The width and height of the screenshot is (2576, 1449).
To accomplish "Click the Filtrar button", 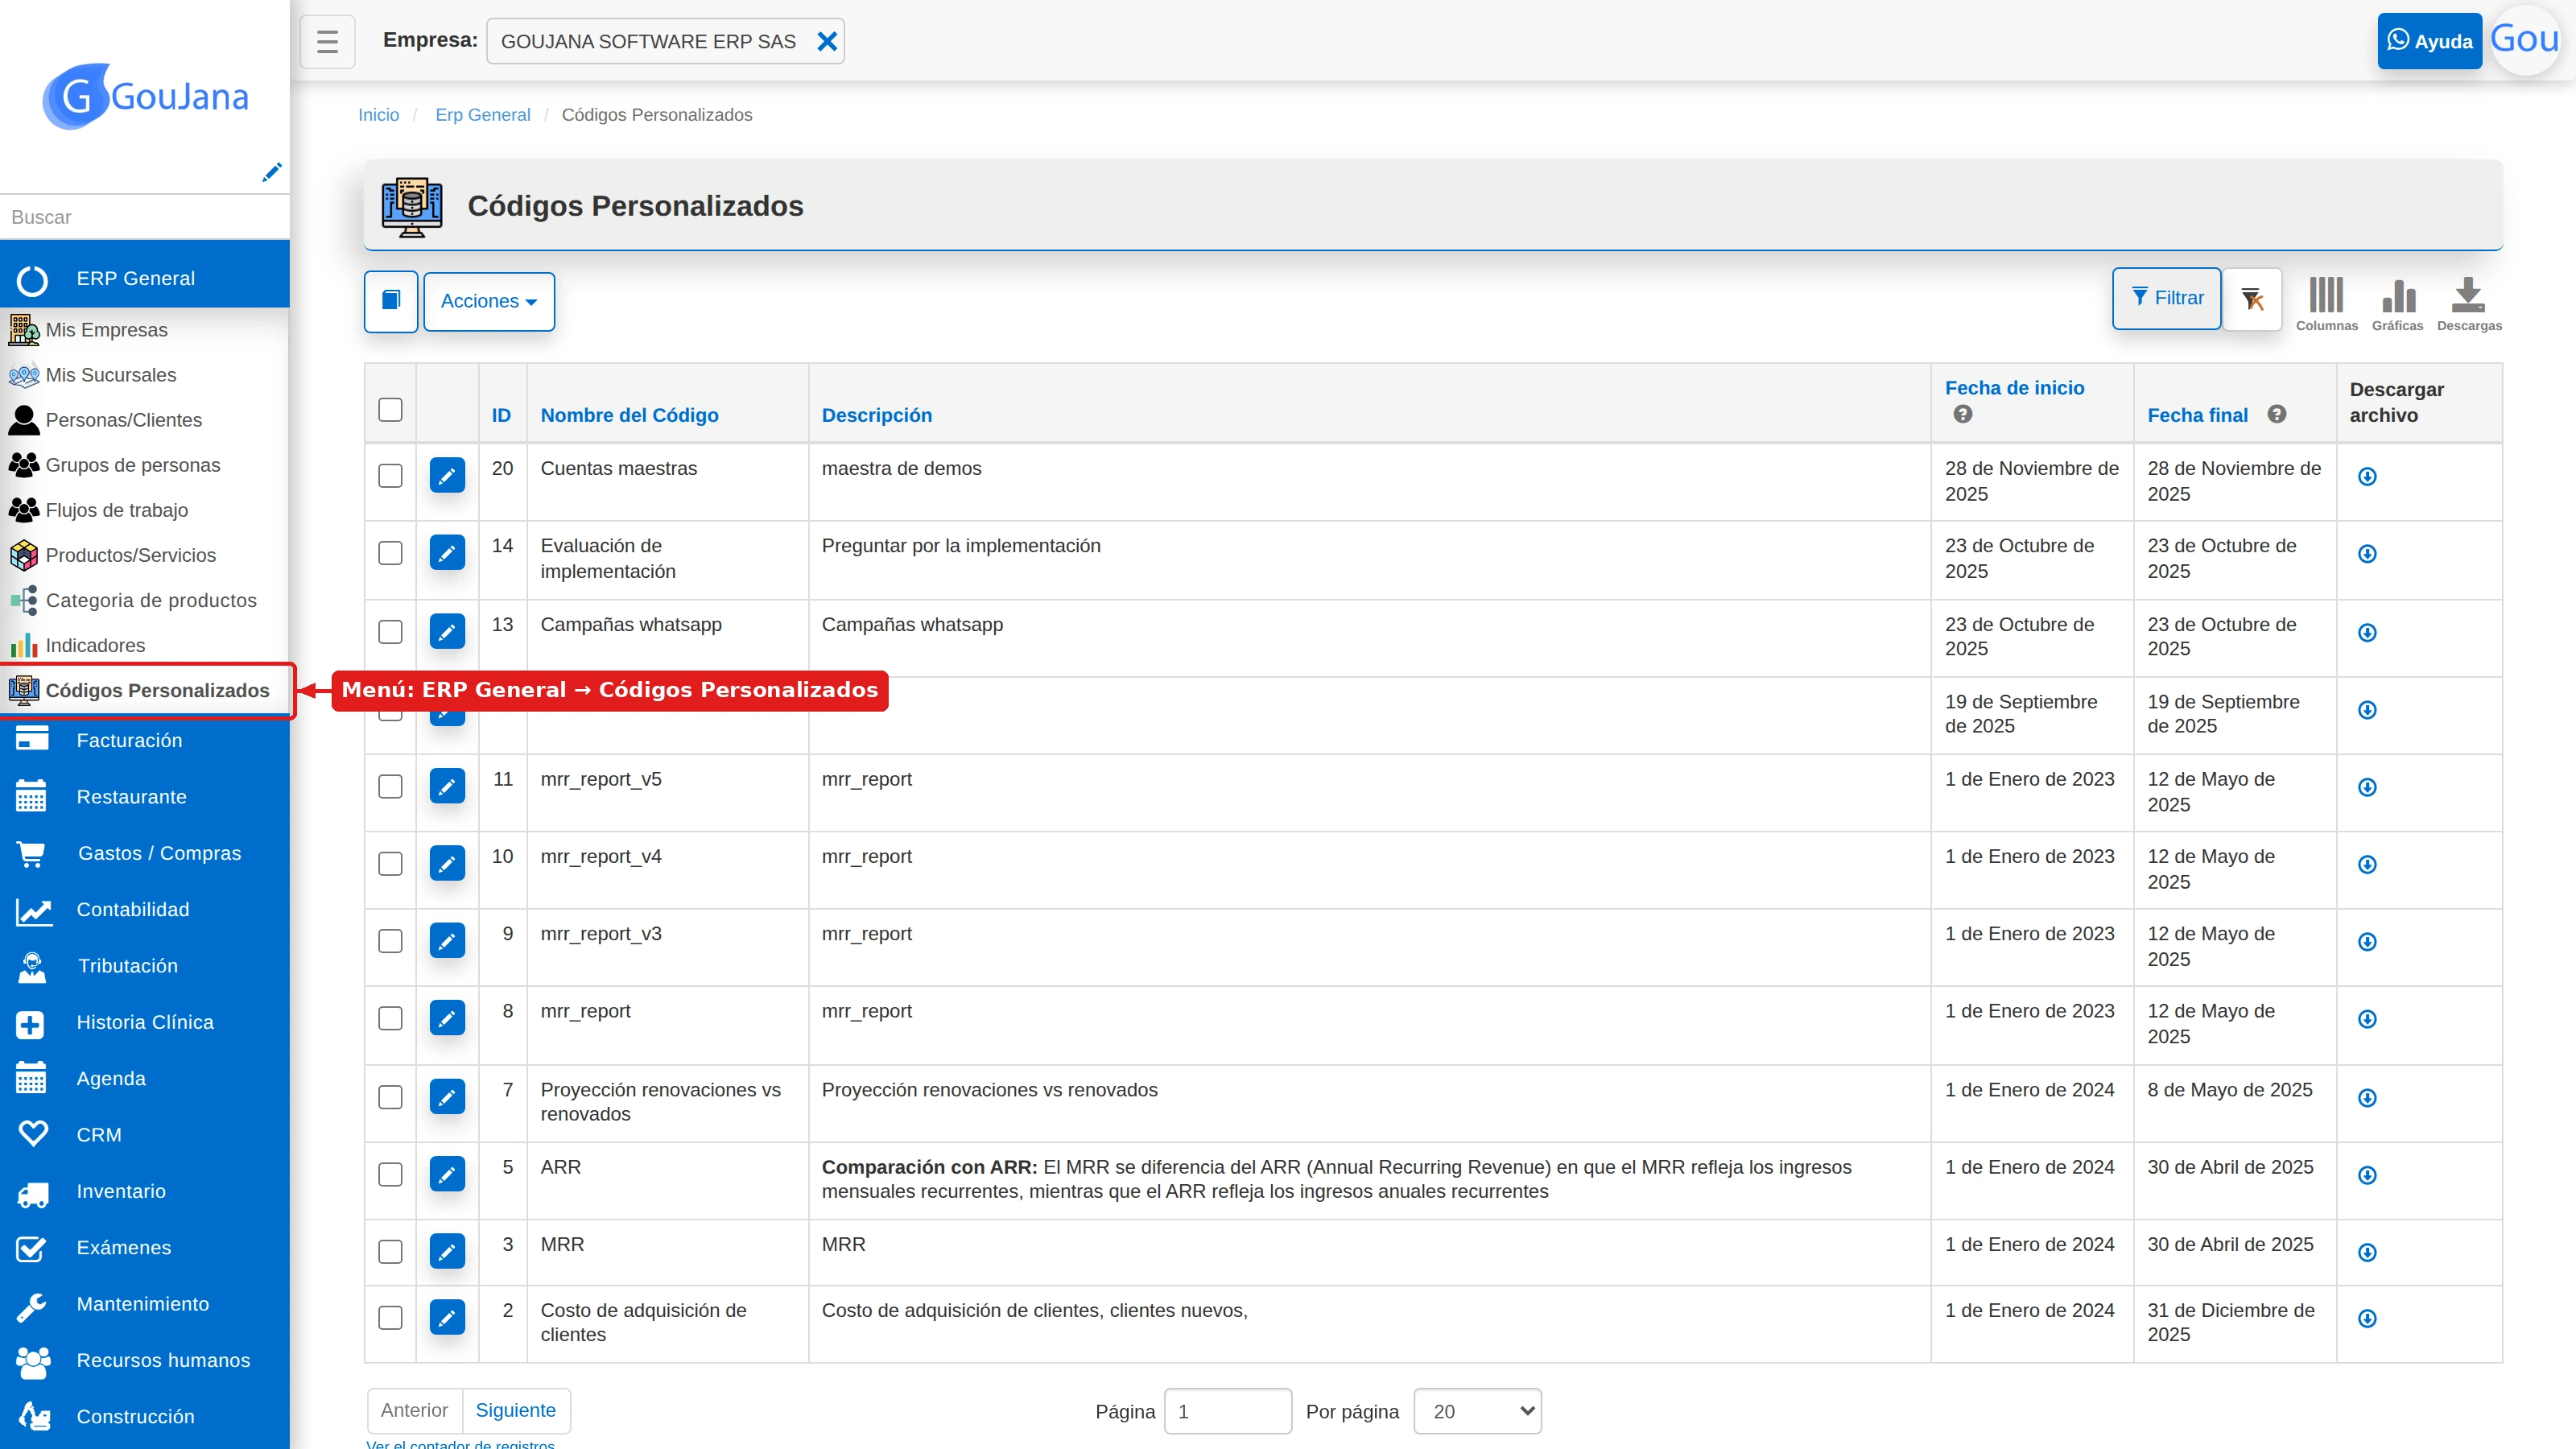I will 2166,298.
